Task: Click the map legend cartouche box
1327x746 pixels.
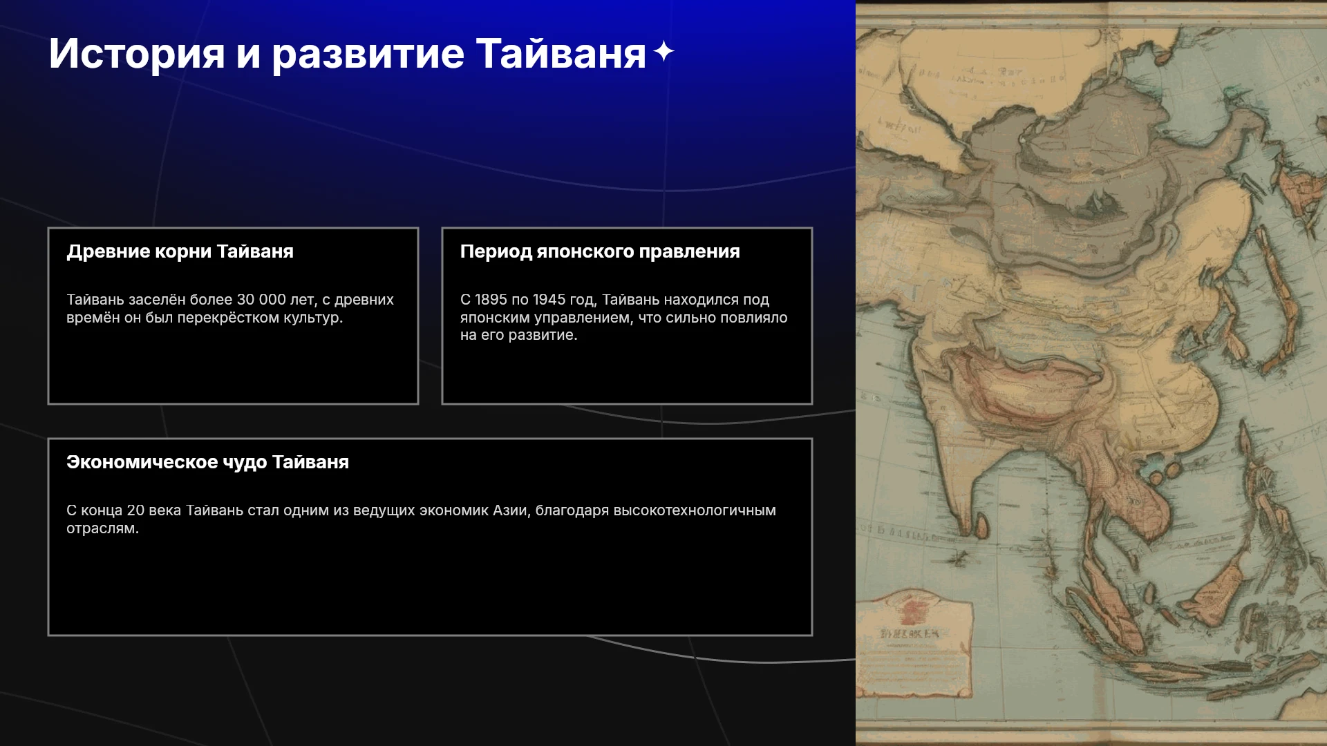Action: [914, 644]
